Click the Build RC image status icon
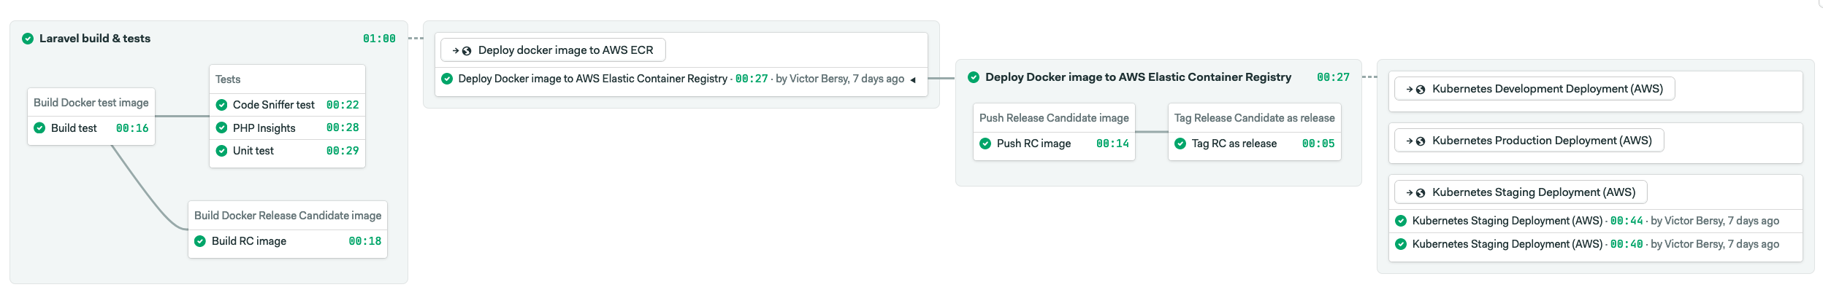 [x=200, y=241]
